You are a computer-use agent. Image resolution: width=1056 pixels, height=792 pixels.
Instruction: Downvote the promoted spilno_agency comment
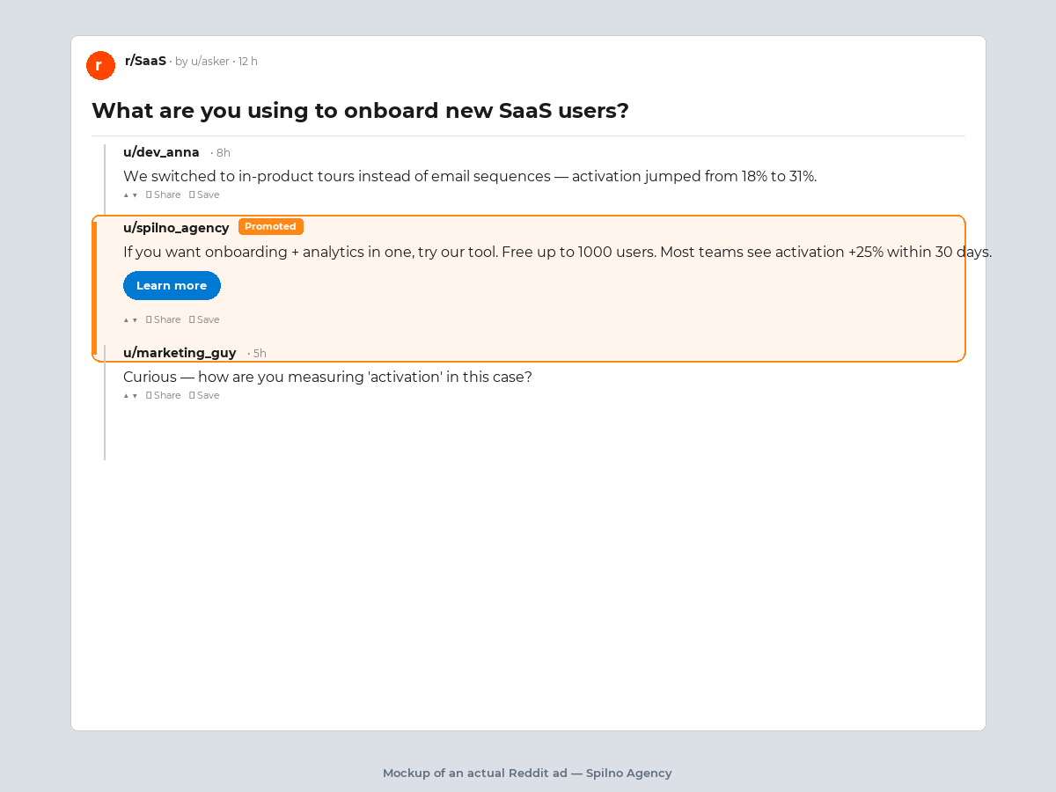click(x=135, y=320)
